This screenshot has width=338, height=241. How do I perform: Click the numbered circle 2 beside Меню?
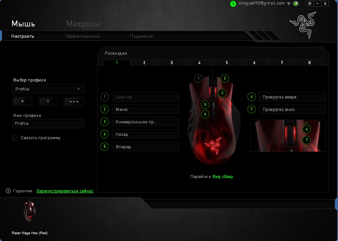click(104, 109)
